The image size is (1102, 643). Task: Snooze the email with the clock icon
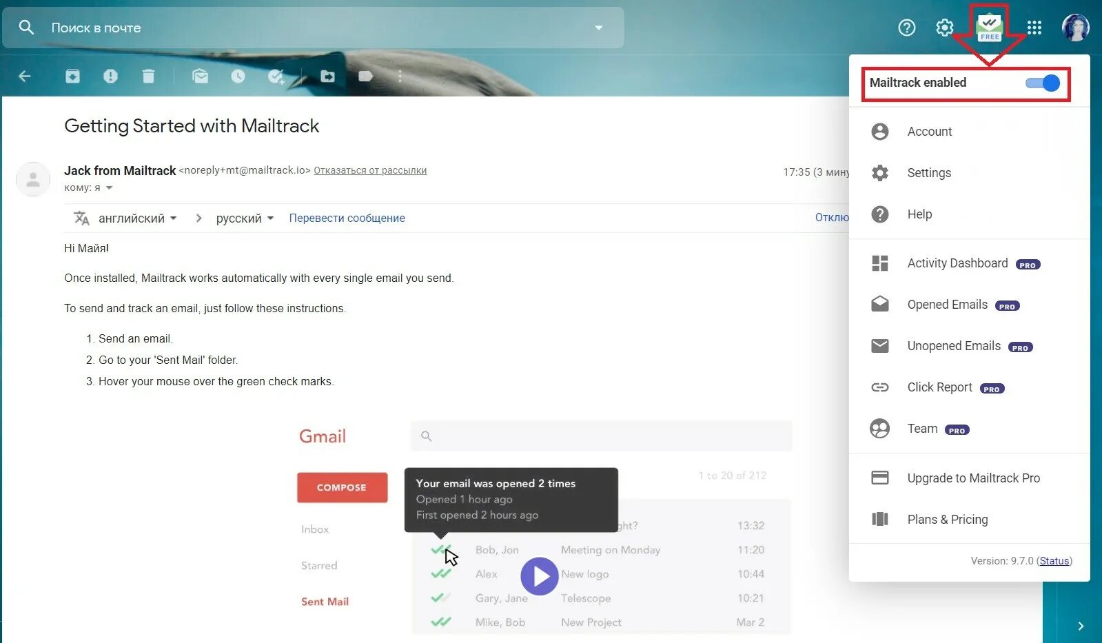[238, 76]
